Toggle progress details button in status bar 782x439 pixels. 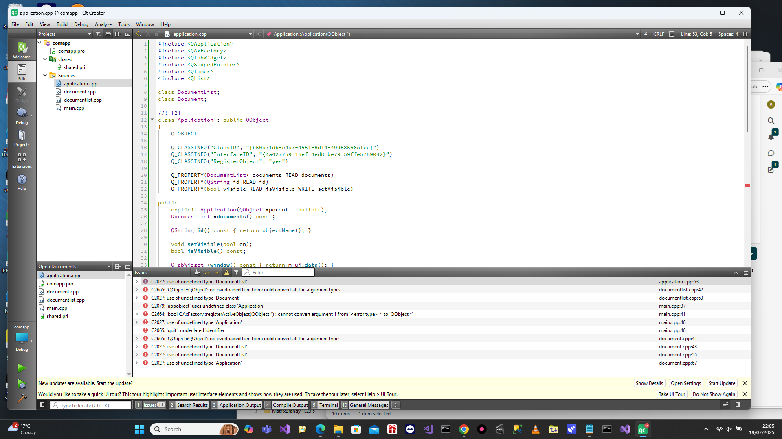tap(725, 405)
